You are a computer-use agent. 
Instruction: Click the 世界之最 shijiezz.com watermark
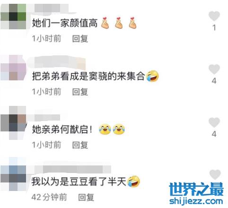[x=196, y=193]
